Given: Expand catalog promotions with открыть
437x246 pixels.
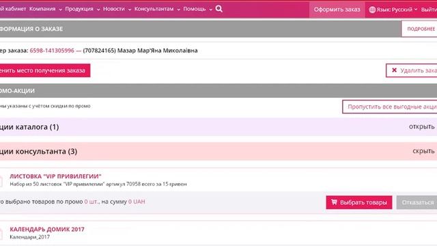Looking at the screenshot, I should [421, 126].
